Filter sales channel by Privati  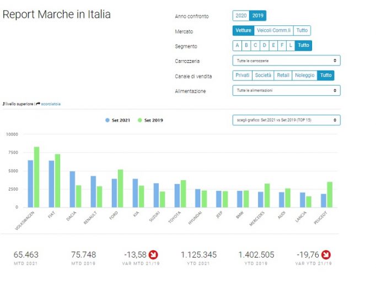(243, 75)
